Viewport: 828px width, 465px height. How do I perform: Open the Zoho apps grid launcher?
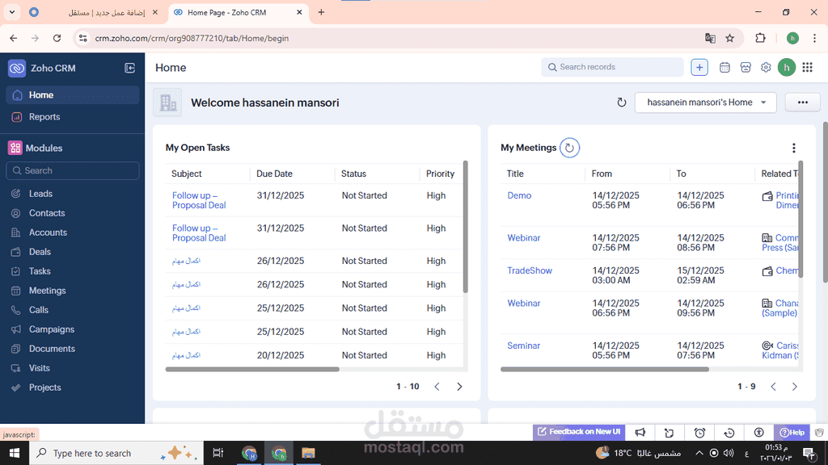pyautogui.click(x=807, y=68)
